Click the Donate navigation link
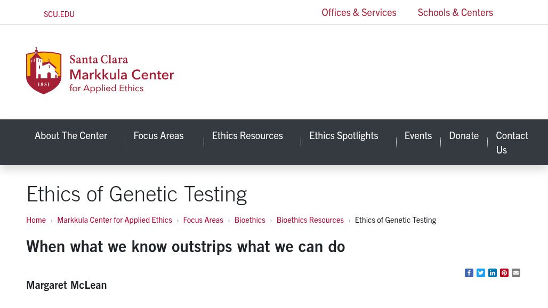The image size is (548, 308). point(464,135)
